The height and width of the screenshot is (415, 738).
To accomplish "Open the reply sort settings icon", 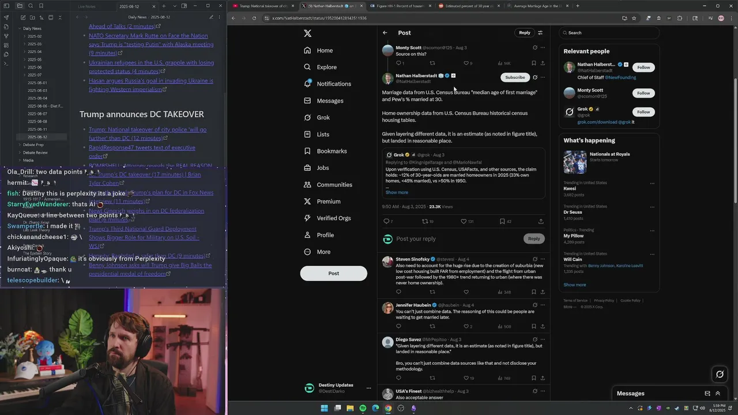I will click(x=540, y=33).
